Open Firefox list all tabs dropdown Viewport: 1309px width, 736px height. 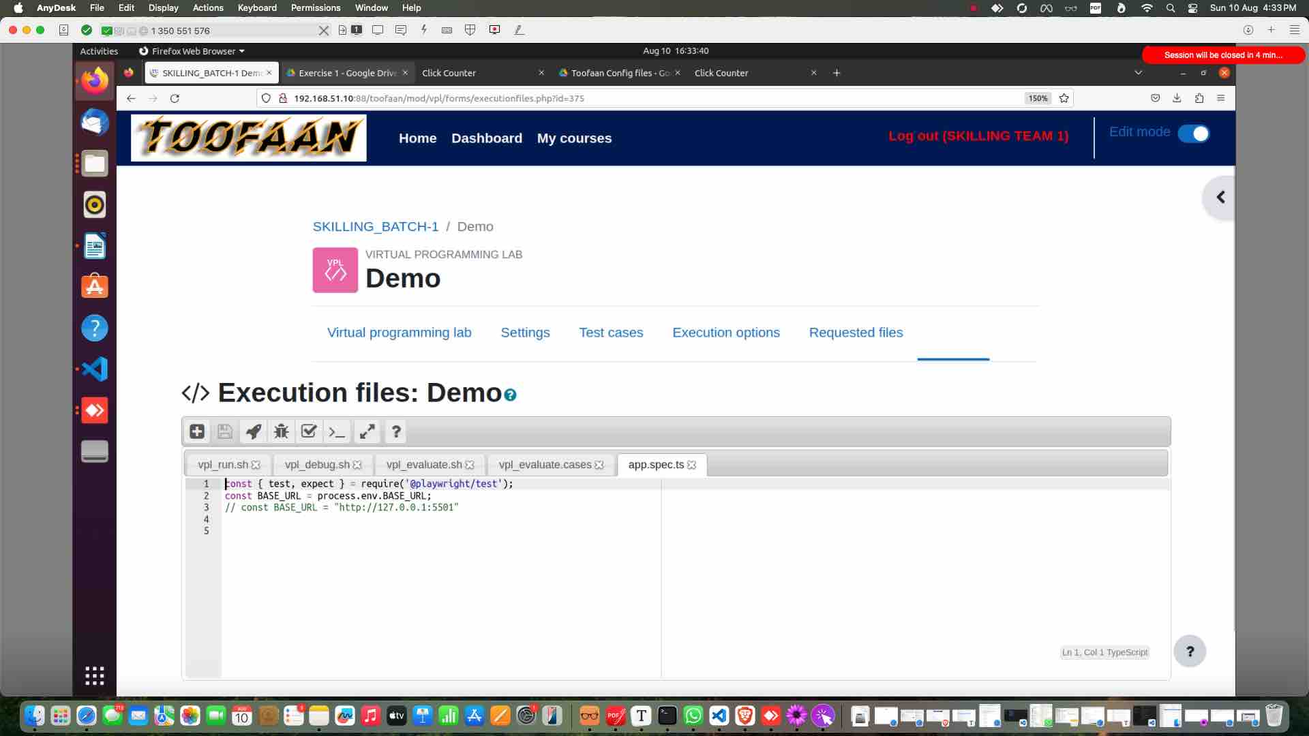click(1138, 73)
